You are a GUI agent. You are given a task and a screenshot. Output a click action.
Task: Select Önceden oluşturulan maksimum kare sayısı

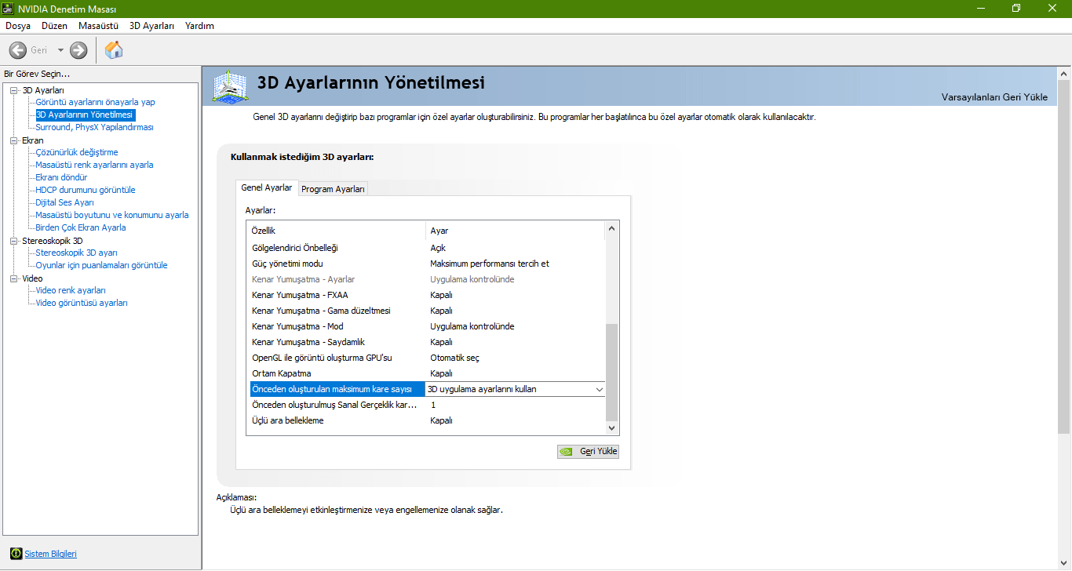point(337,389)
